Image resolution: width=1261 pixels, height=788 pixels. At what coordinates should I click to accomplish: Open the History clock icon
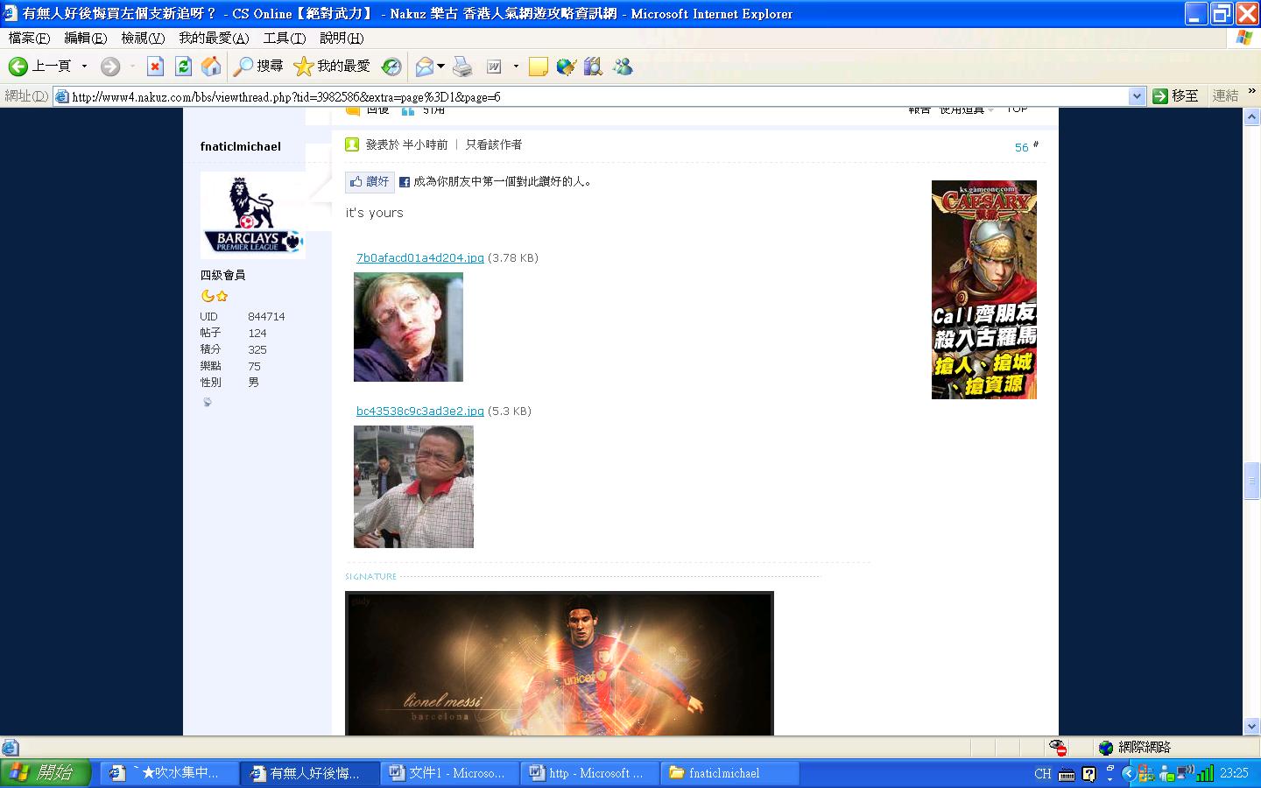[x=391, y=67]
